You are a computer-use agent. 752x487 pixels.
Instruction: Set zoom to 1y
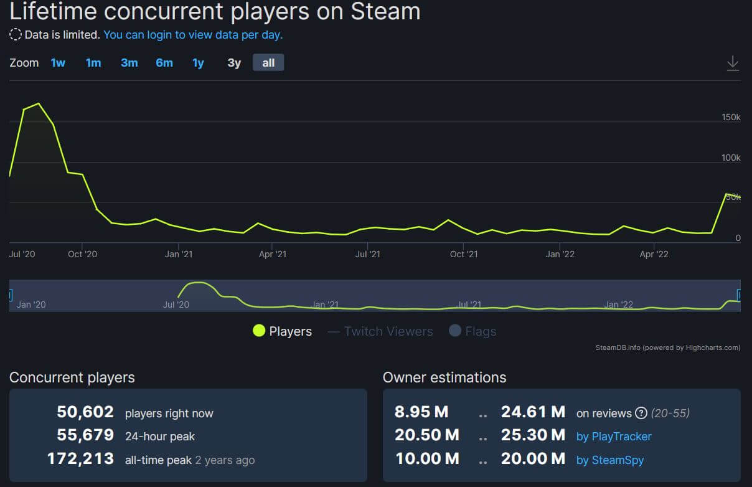point(198,63)
